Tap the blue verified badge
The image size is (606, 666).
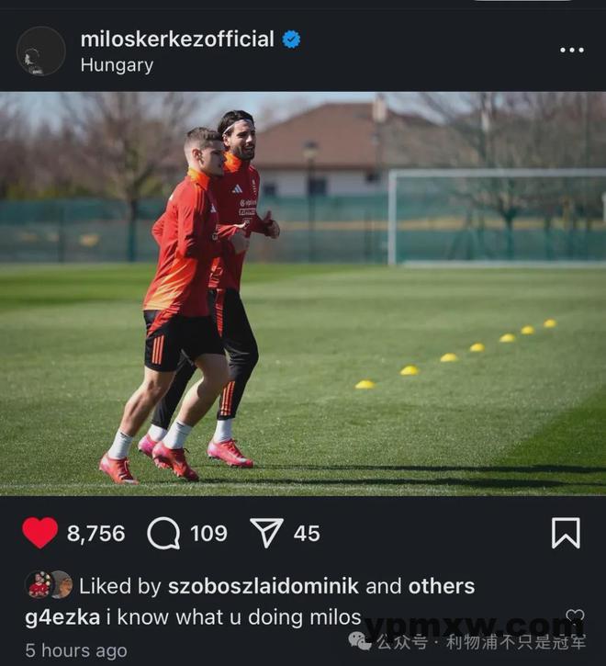(291, 40)
